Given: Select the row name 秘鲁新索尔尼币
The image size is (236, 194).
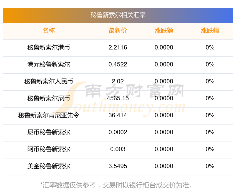Looking at the screenshot, I should click(49, 98).
